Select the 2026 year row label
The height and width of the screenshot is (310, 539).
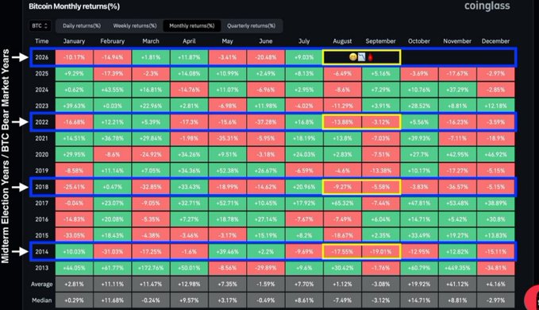click(41, 57)
